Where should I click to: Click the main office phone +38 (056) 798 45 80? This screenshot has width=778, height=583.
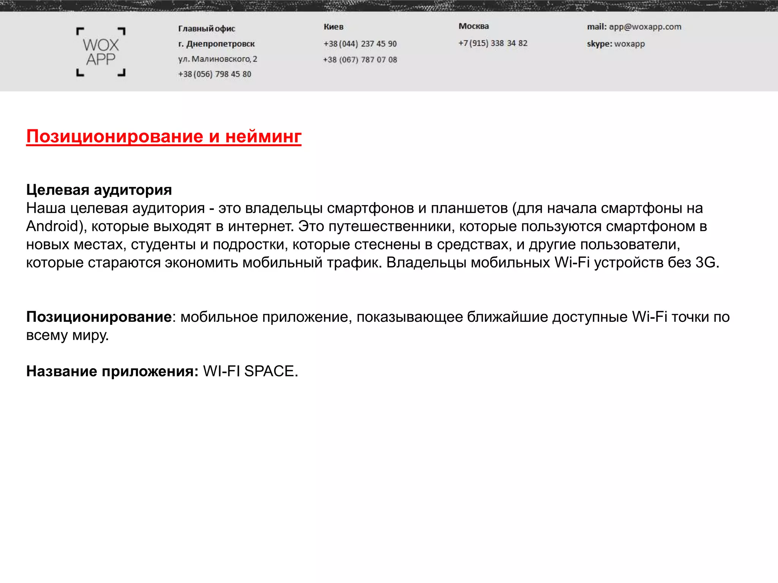coord(215,74)
